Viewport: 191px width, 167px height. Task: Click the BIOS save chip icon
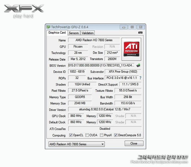click(138, 65)
